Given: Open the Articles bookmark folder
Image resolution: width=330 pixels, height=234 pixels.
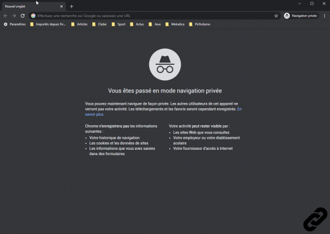Looking at the screenshot, I should pos(79,24).
